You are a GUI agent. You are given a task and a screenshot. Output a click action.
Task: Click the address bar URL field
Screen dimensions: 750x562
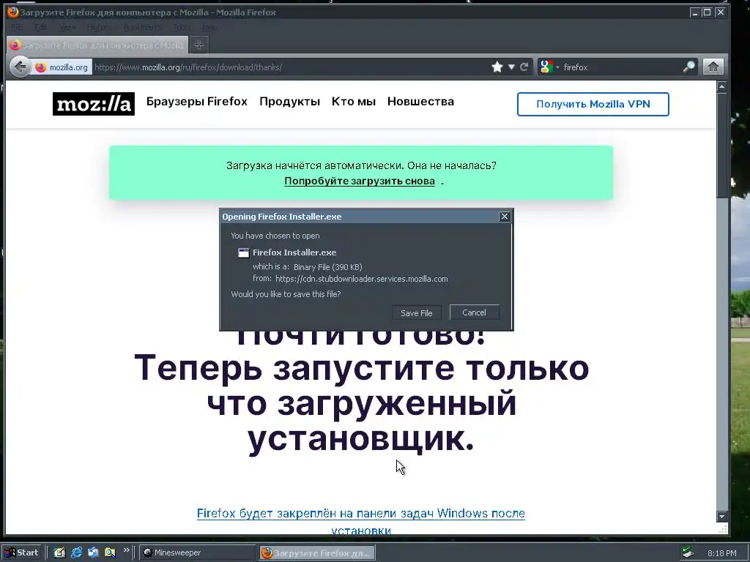coord(289,67)
